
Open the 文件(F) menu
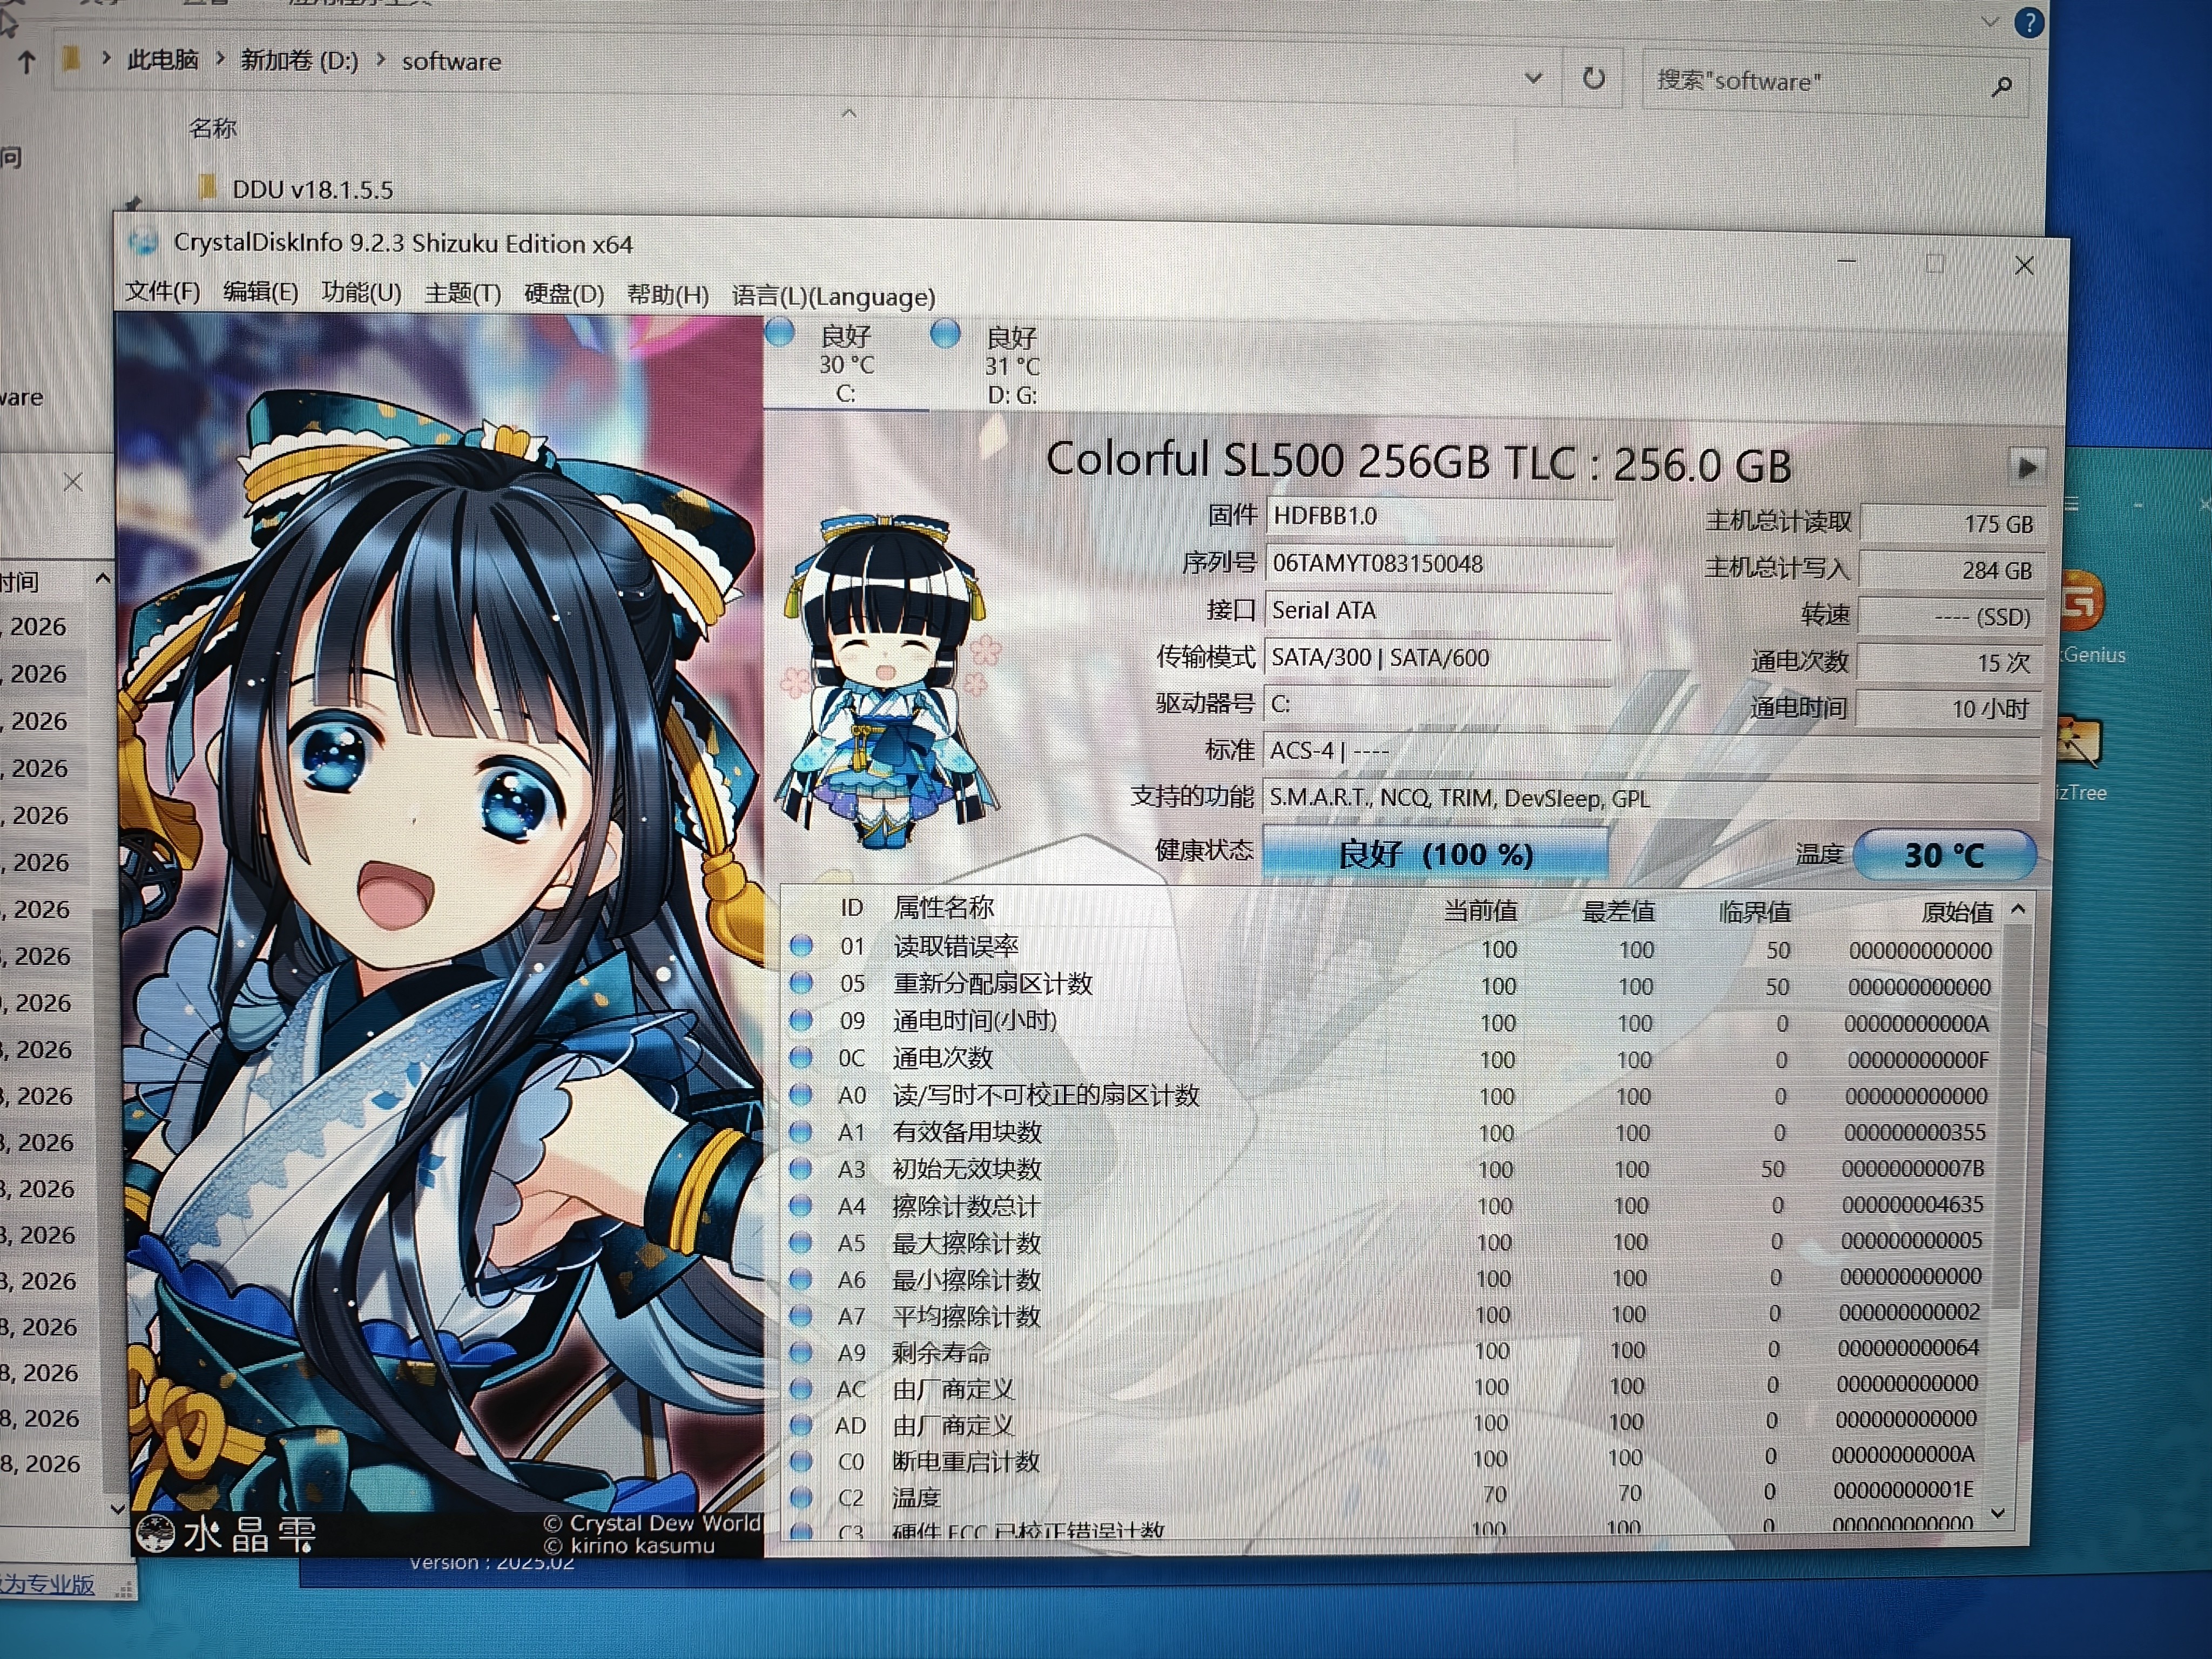tap(162, 291)
